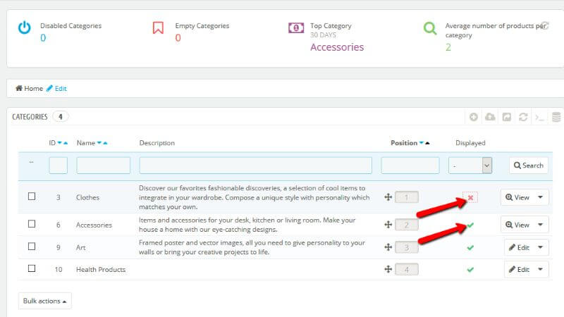Image resolution: width=564 pixels, height=317 pixels.
Task: Grab the move handle for Accessories row
Action: click(x=388, y=225)
